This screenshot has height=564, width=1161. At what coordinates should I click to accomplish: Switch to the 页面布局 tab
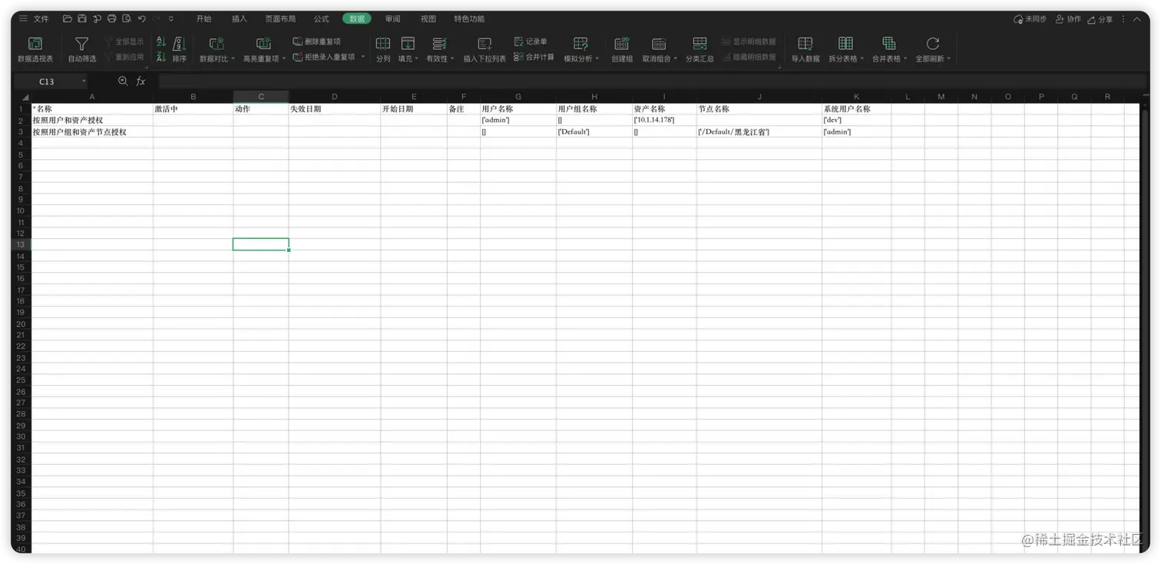point(280,18)
